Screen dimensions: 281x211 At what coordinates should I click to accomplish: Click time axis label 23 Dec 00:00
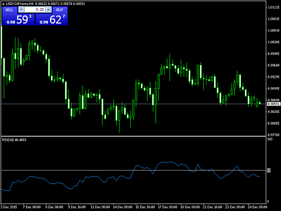click(235, 207)
